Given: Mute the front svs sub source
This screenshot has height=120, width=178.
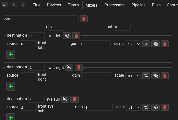Looking at the screenshot, I should [156, 107].
